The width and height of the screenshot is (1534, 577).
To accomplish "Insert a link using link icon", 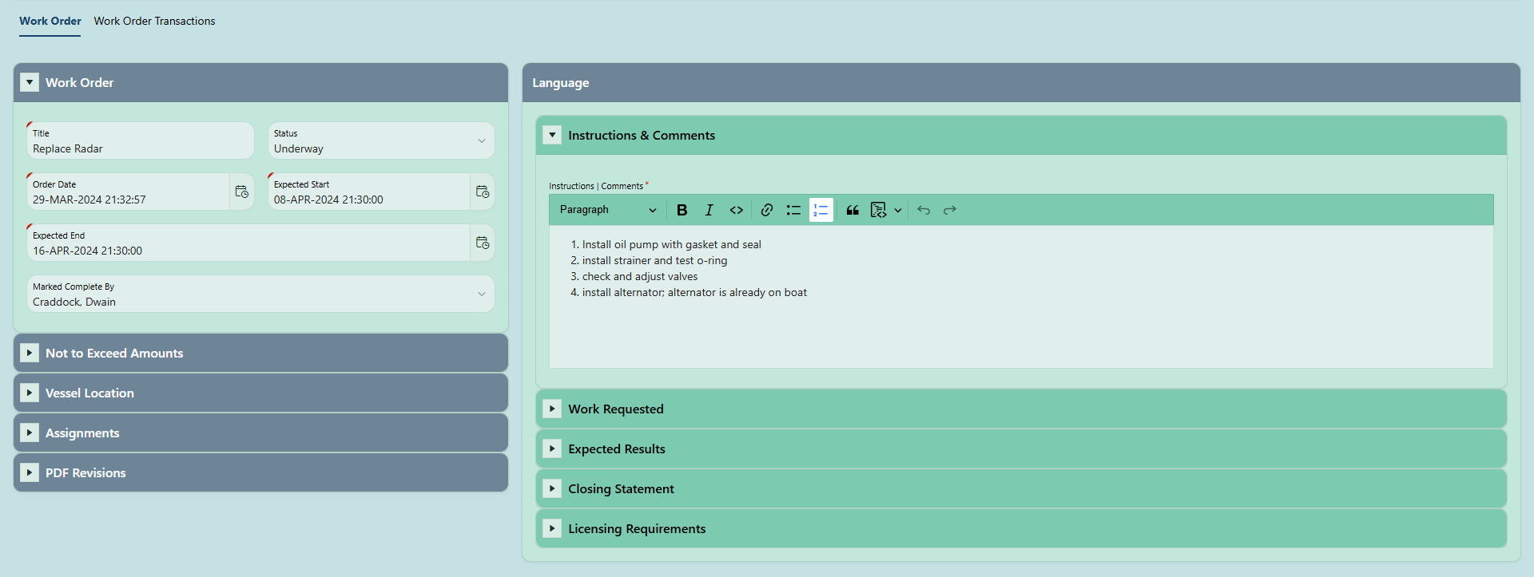I will tap(766, 210).
